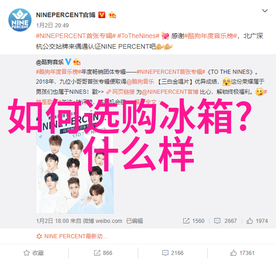Click the repost button showing 866
This screenshot has height=261, width=276.
click(103, 253)
